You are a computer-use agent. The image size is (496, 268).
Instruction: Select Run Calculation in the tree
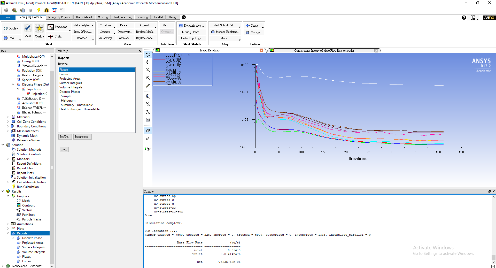pos(28,187)
